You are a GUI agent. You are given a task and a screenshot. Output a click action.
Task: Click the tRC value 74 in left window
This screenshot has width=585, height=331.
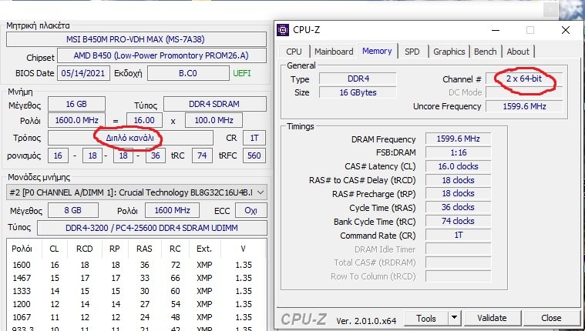click(x=202, y=155)
